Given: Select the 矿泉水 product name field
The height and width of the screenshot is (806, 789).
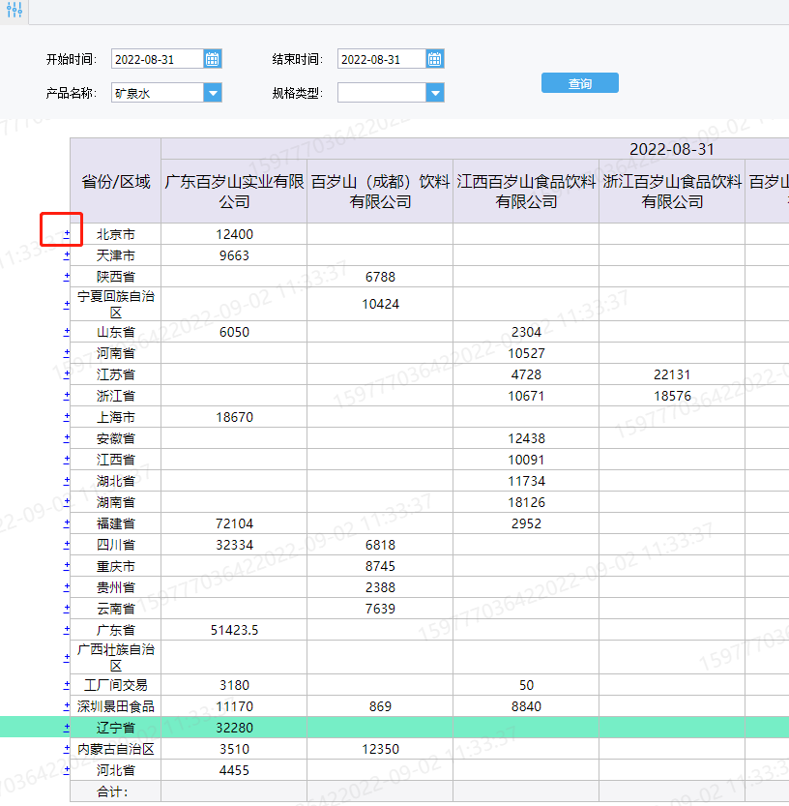Looking at the screenshot, I should (158, 93).
